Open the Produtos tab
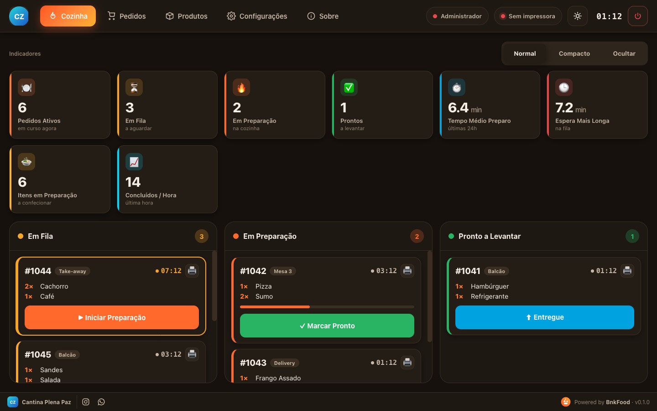 (186, 16)
